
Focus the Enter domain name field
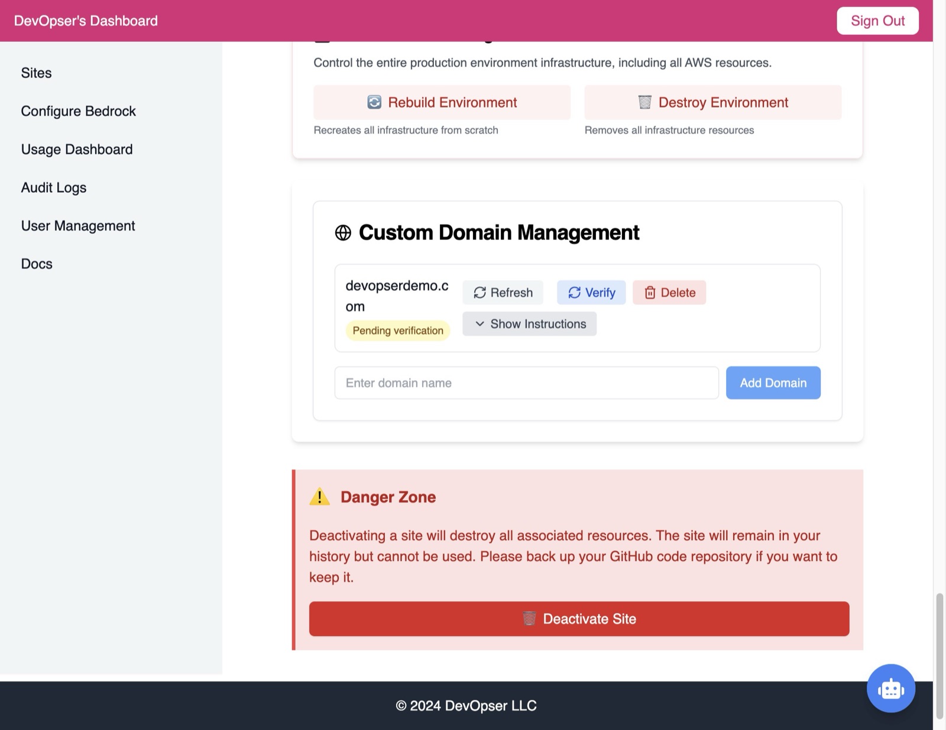[x=526, y=383]
